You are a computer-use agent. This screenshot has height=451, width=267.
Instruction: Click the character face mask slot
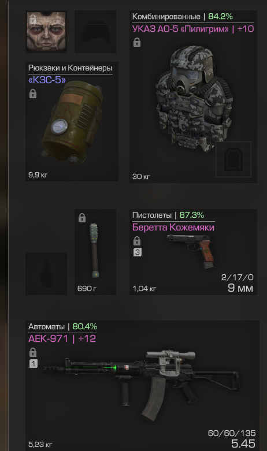(46, 32)
